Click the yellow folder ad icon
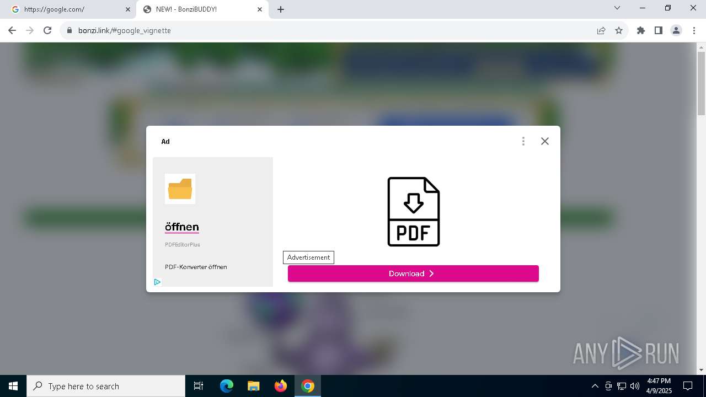 click(180, 189)
